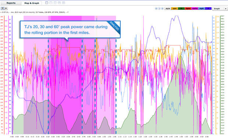Toggle the orange rpm data channel
Image resolution: width=228 pixels, height=138 pixels.
175,8
